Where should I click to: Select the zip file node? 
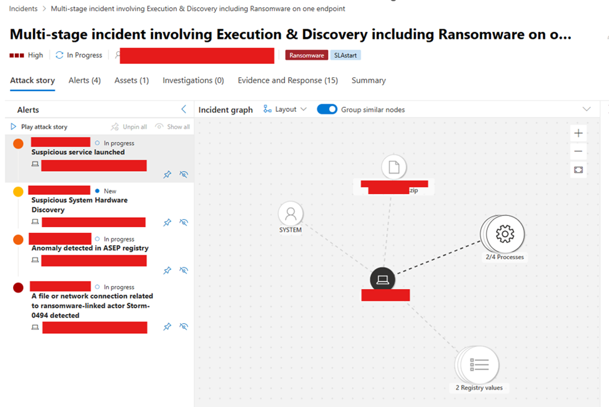pyautogui.click(x=394, y=167)
